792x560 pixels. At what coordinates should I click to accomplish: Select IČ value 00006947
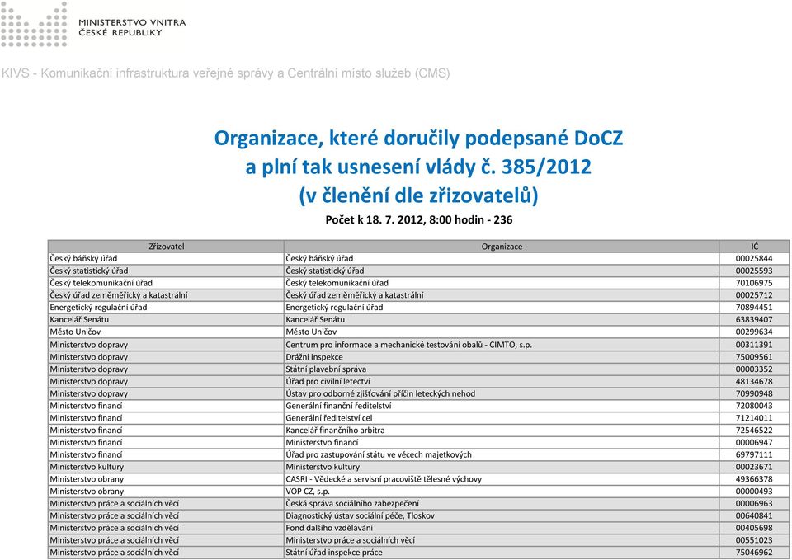point(754,442)
